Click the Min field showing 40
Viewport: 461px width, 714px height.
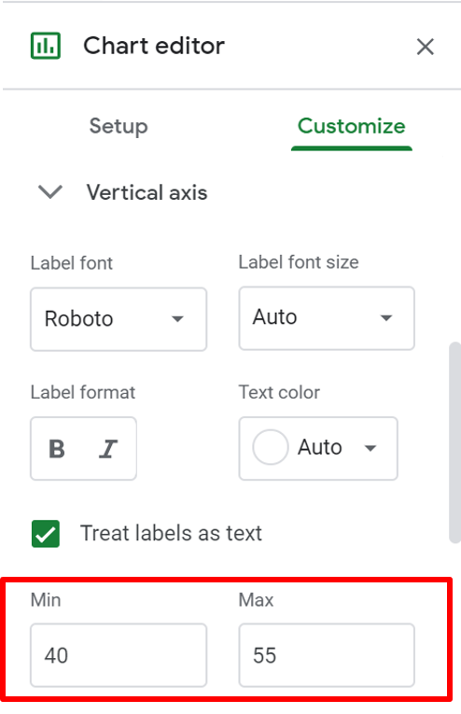[x=119, y=655]
